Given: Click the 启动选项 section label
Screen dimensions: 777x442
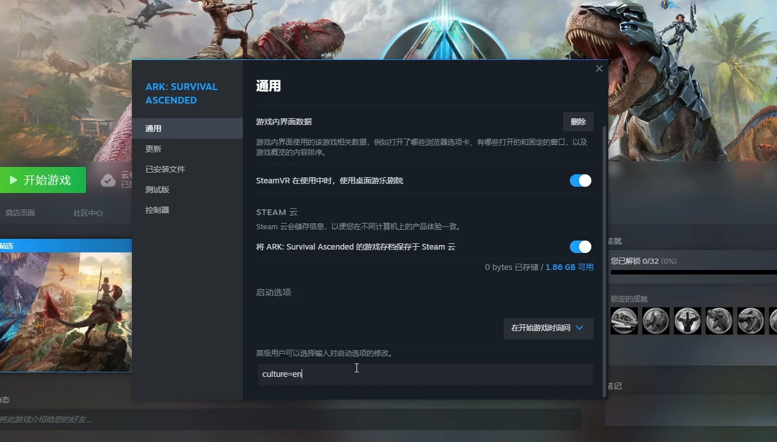Looking at the screenshot, I should pos(274,293).
